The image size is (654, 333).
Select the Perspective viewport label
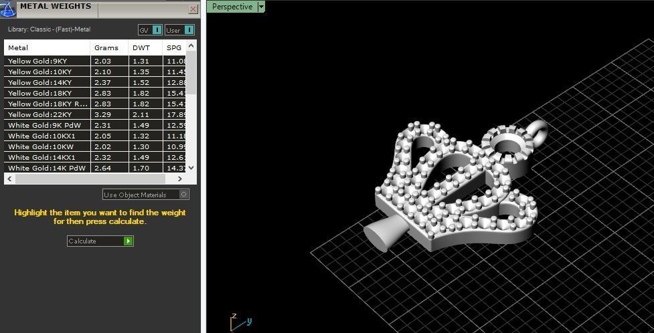pyautogui.click(x=232, y=7)
